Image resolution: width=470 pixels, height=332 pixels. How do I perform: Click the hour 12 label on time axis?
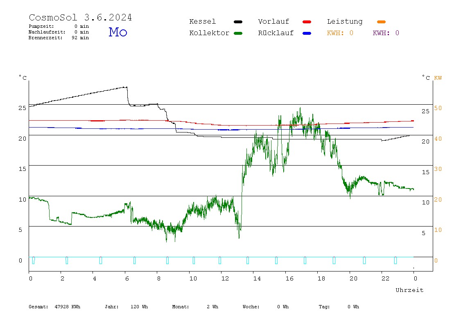coord(225,279)
